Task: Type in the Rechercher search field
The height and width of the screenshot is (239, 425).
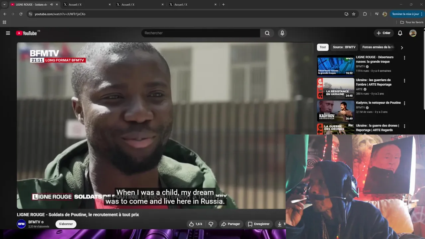Action: click(201, 33)
